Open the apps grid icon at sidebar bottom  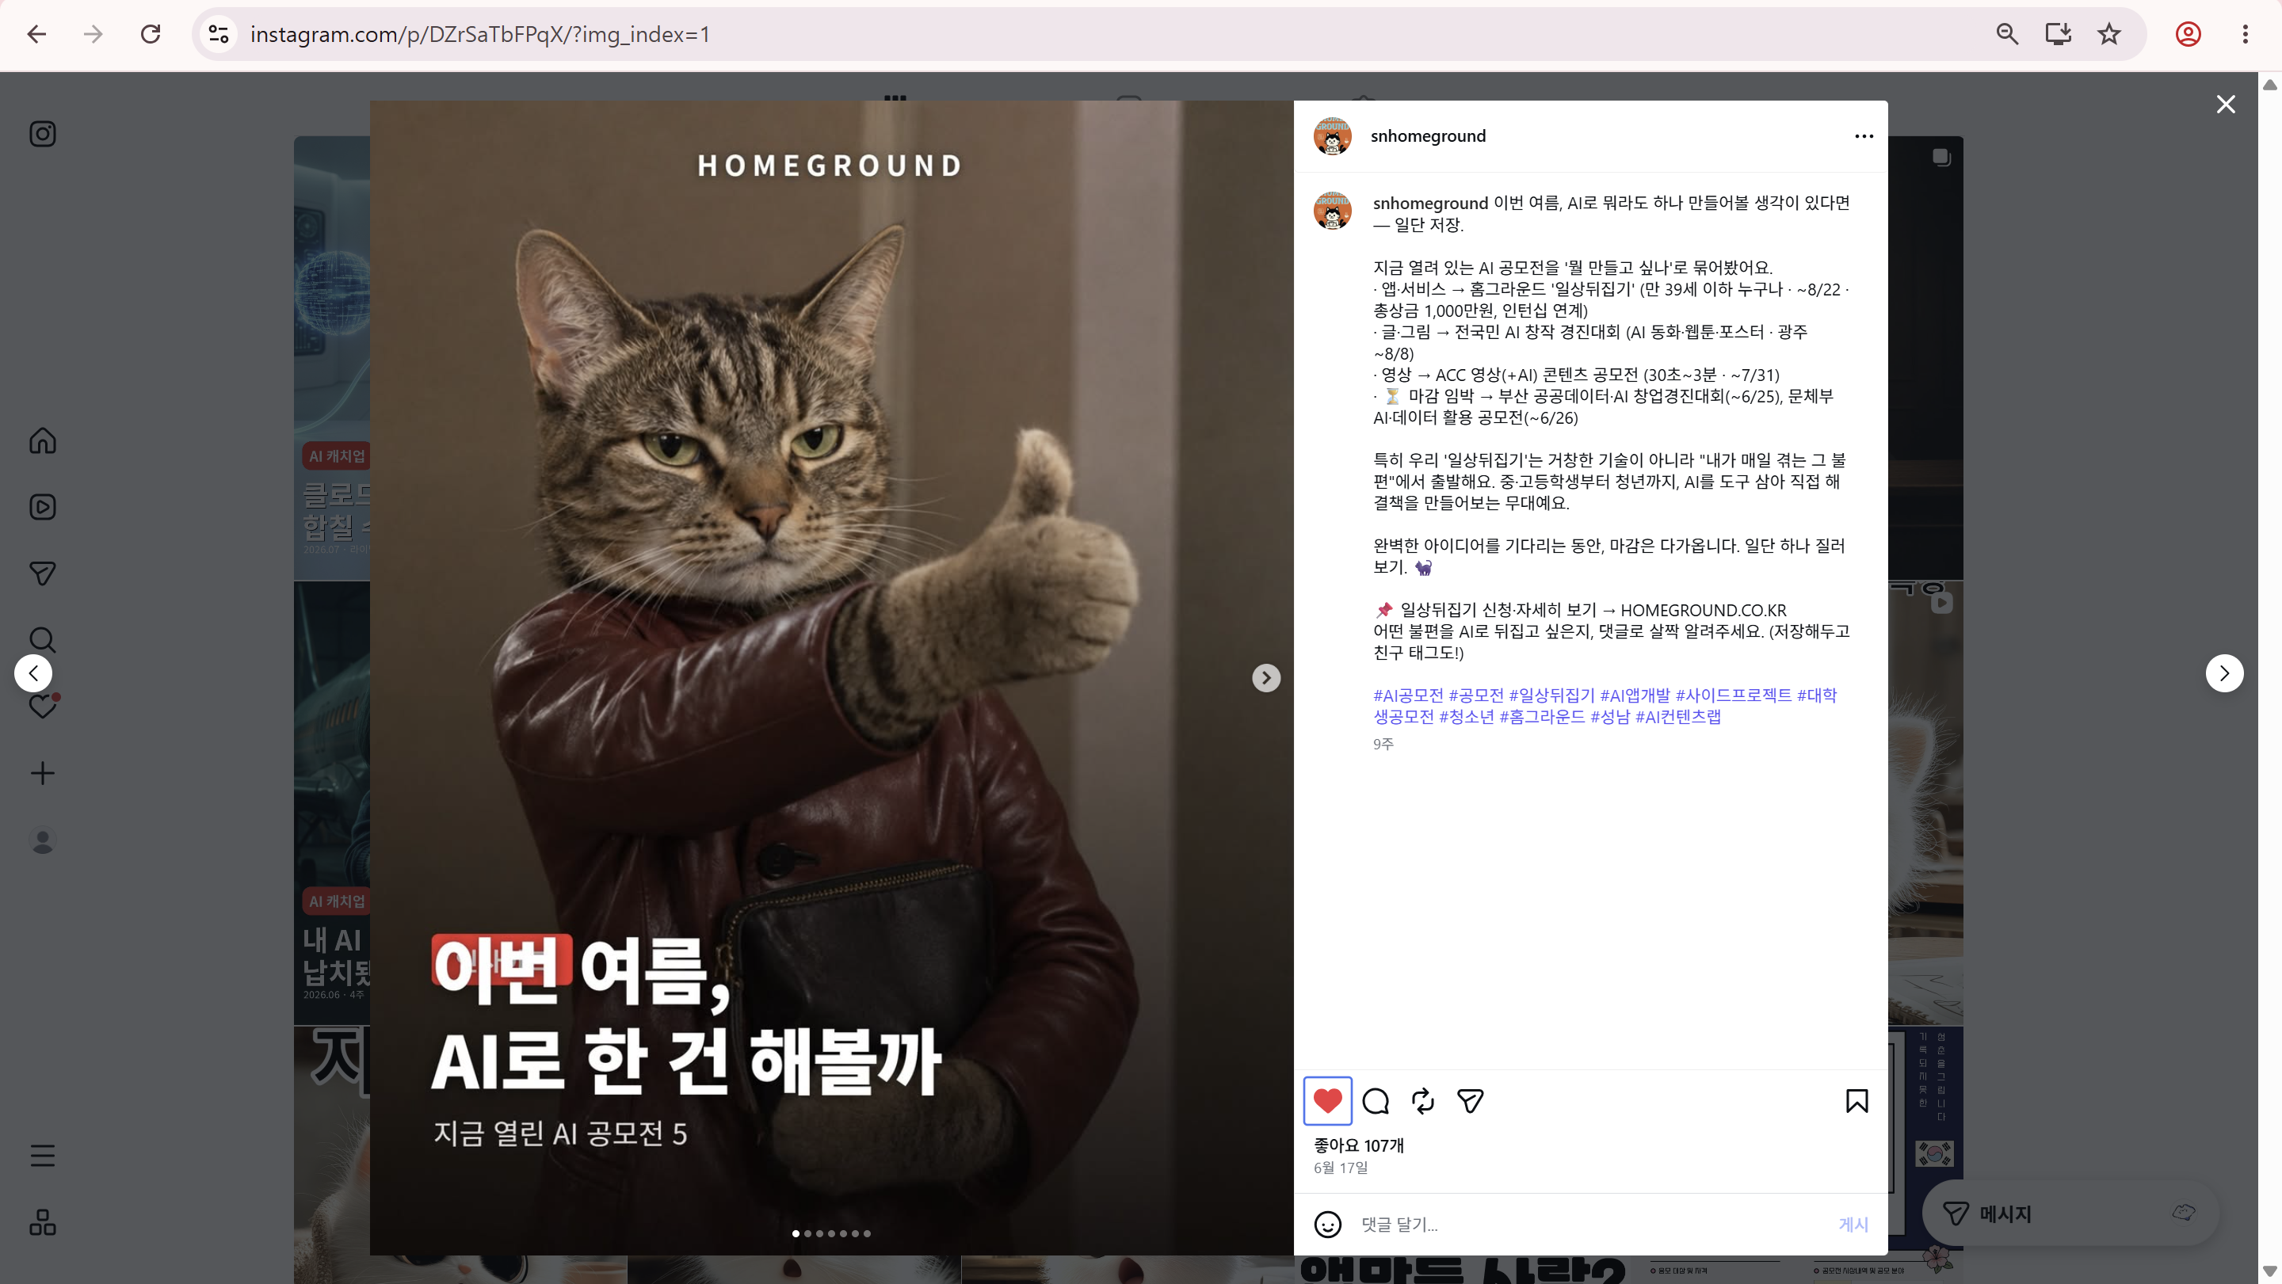(43, 1222)
